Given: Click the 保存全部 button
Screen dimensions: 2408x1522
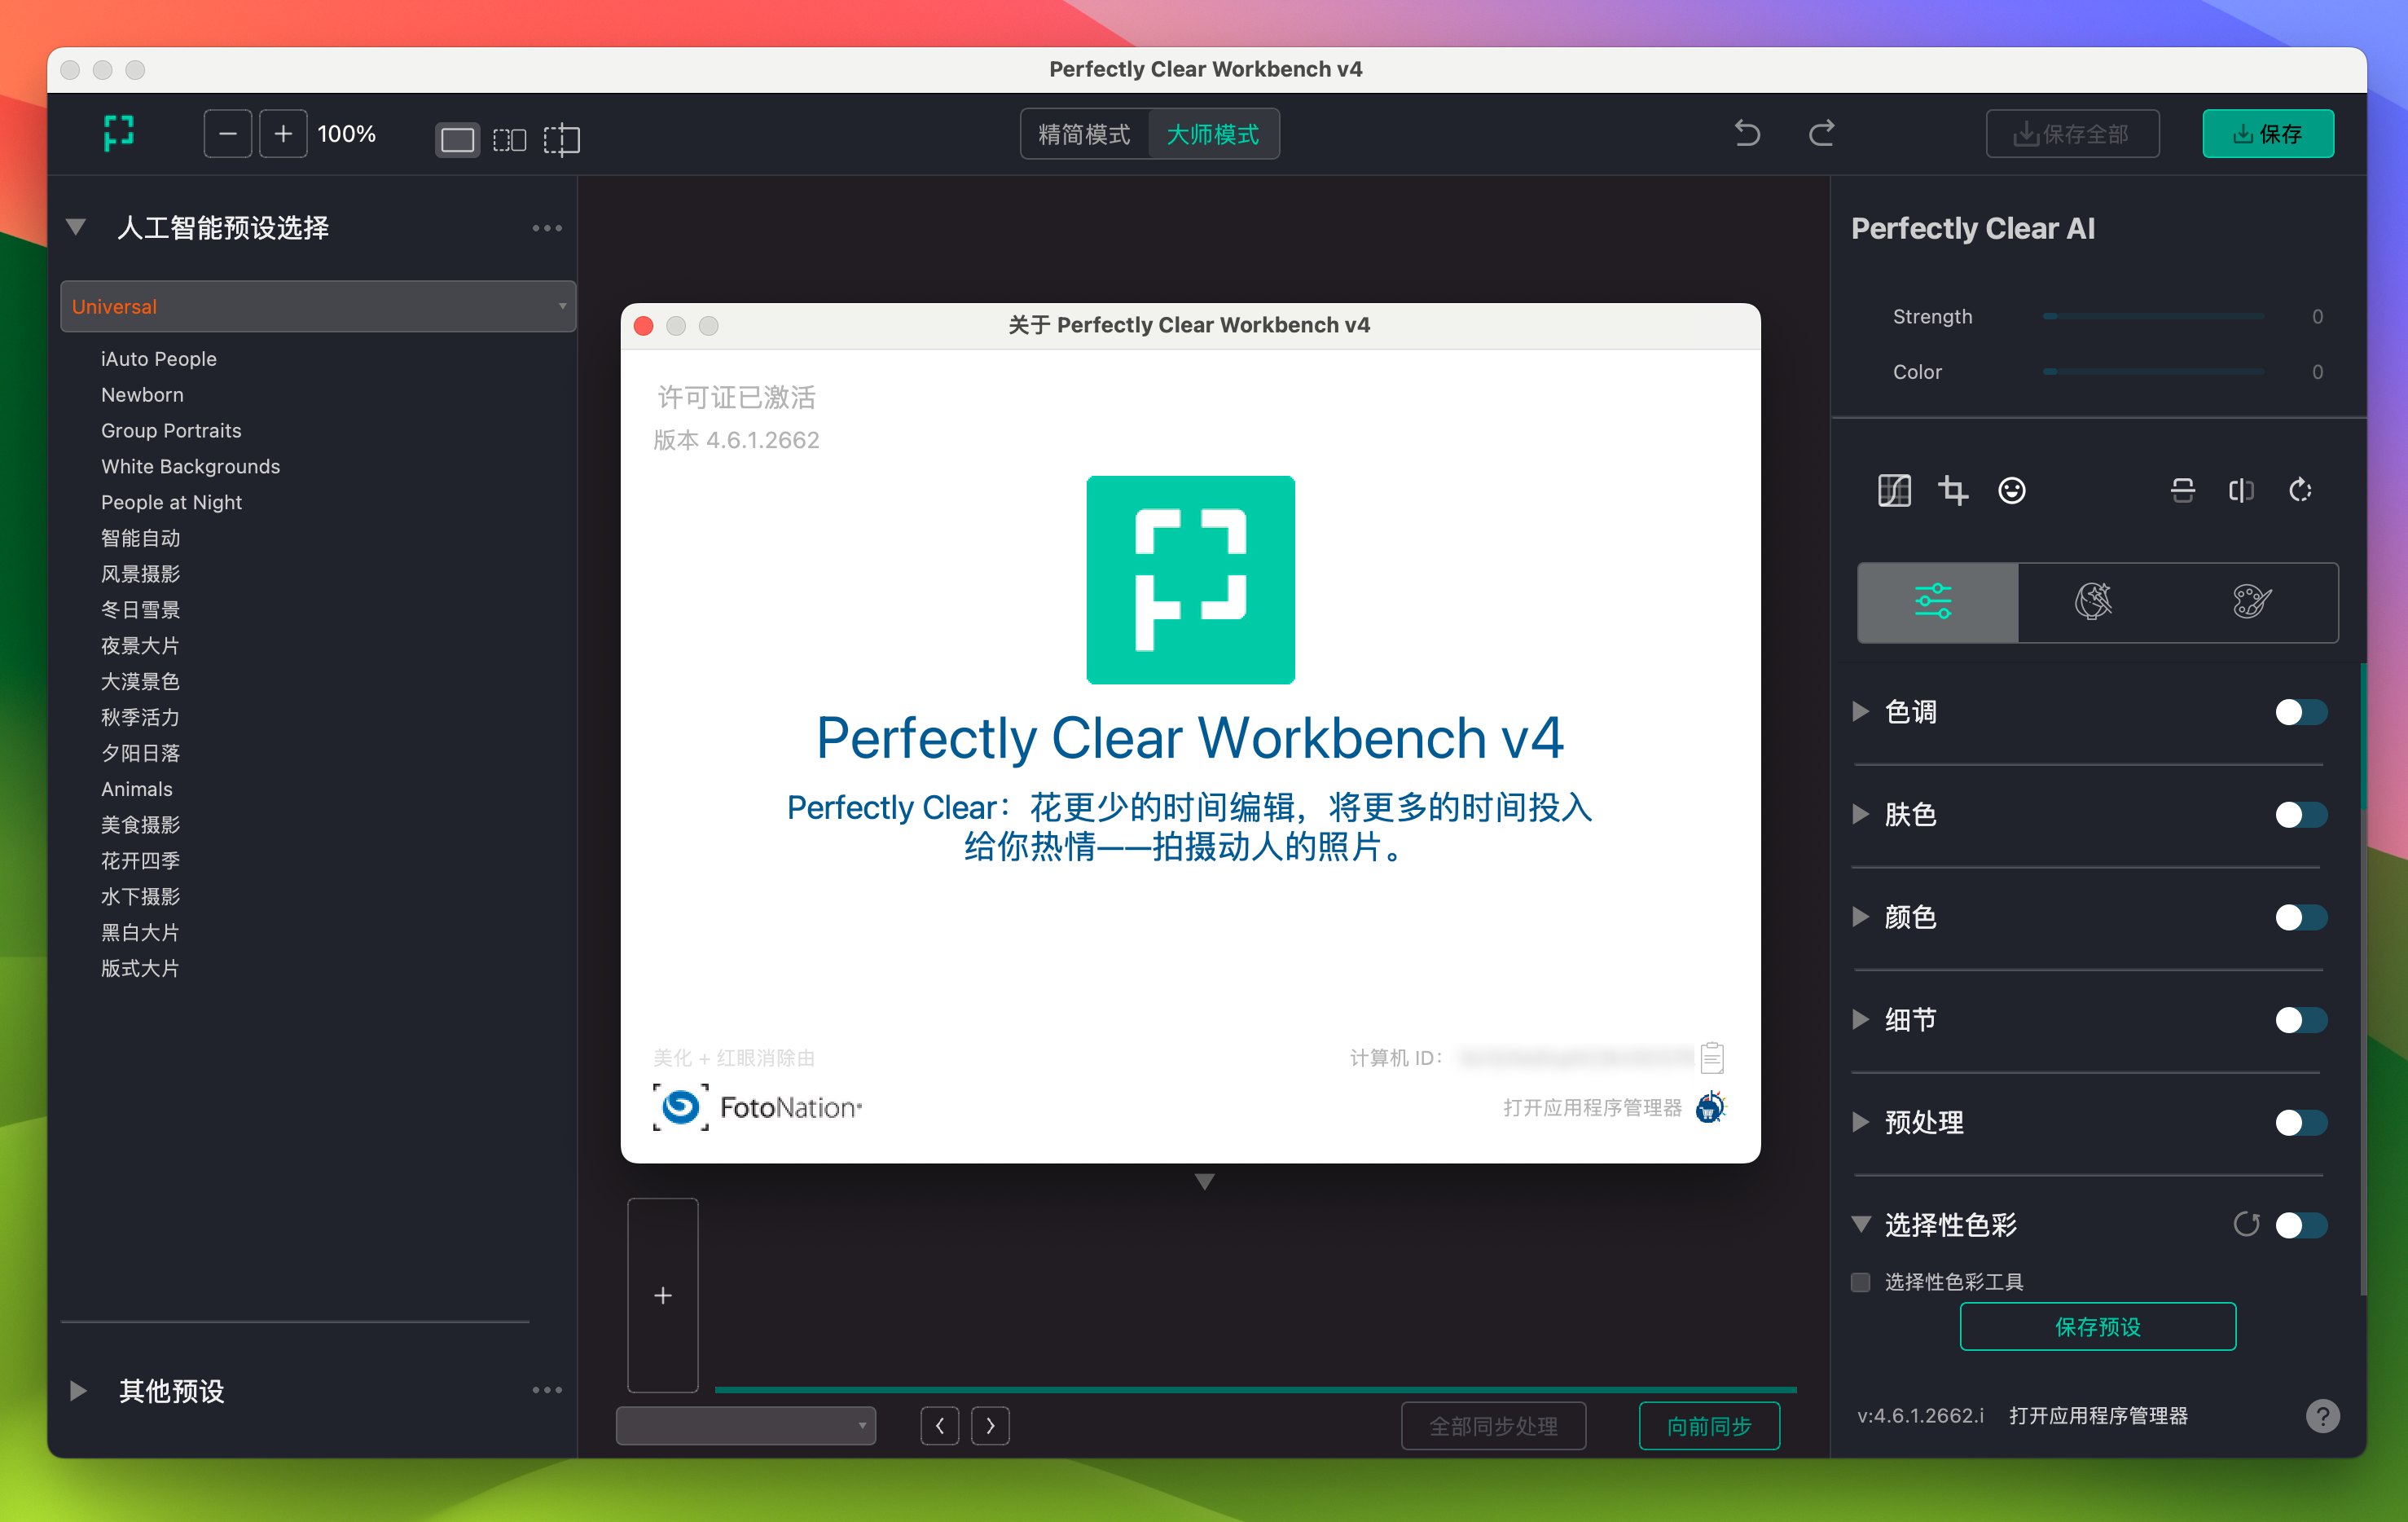Looking at the screenshot, I should tap(2072, 134).
